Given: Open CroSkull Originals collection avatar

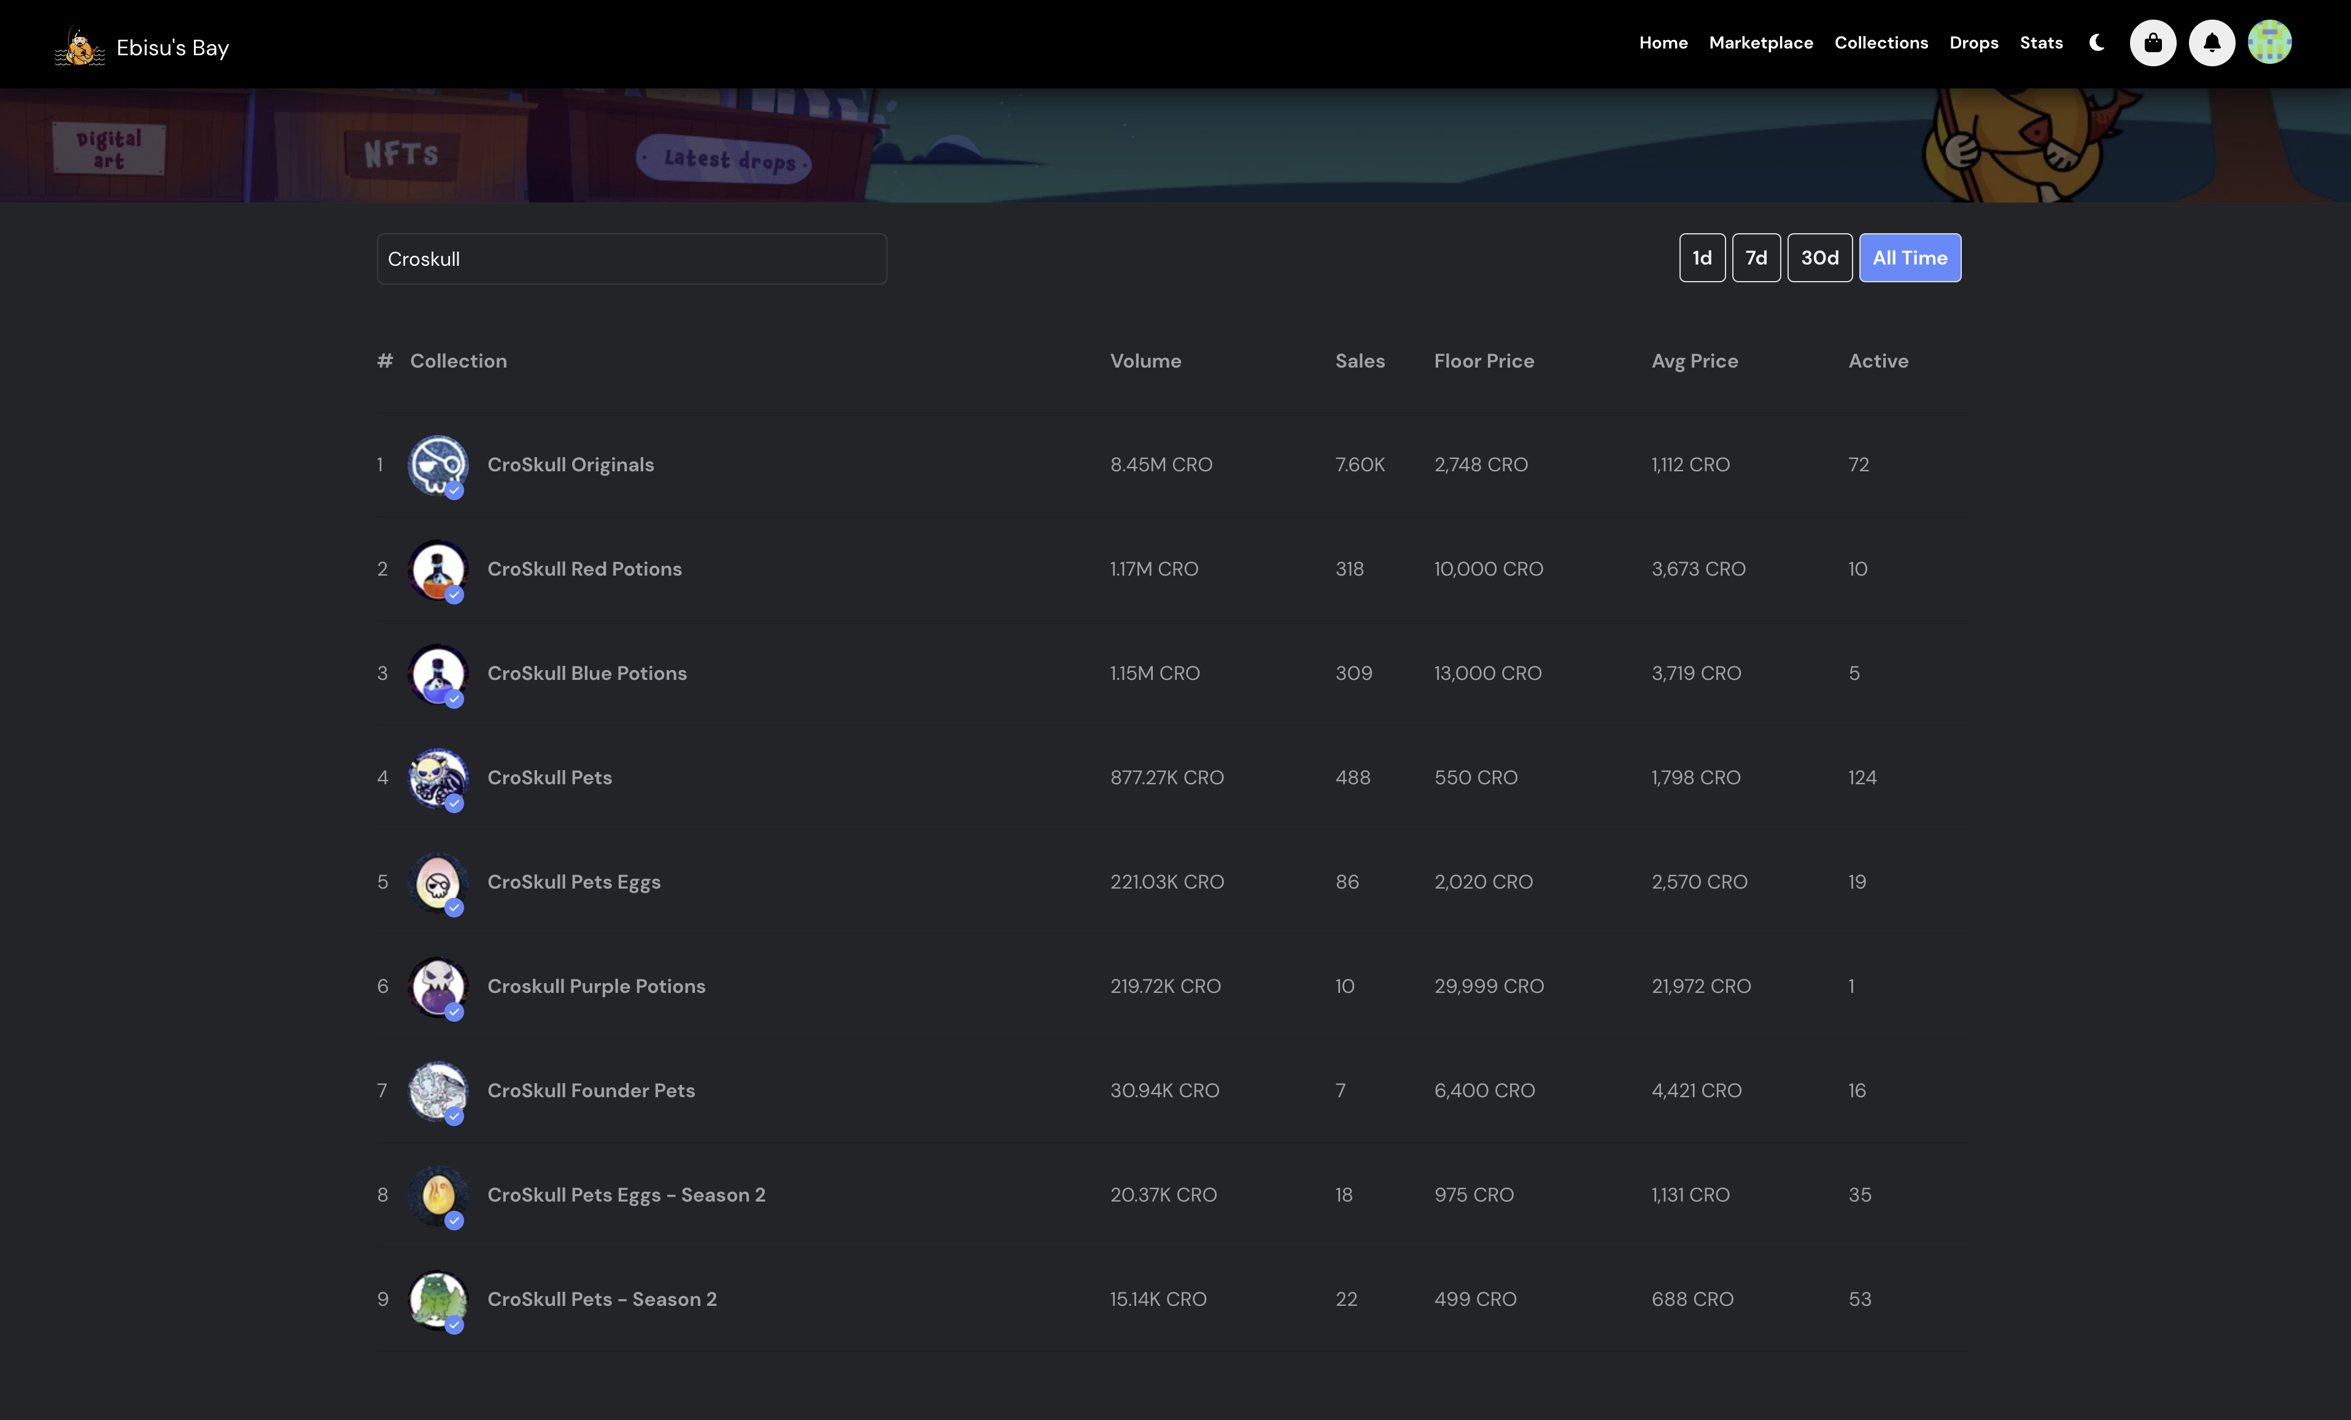Looking at the screenshot, I should (x=438, y=465).
